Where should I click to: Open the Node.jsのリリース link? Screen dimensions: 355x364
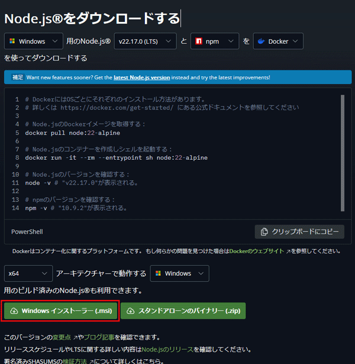[167, 349]
